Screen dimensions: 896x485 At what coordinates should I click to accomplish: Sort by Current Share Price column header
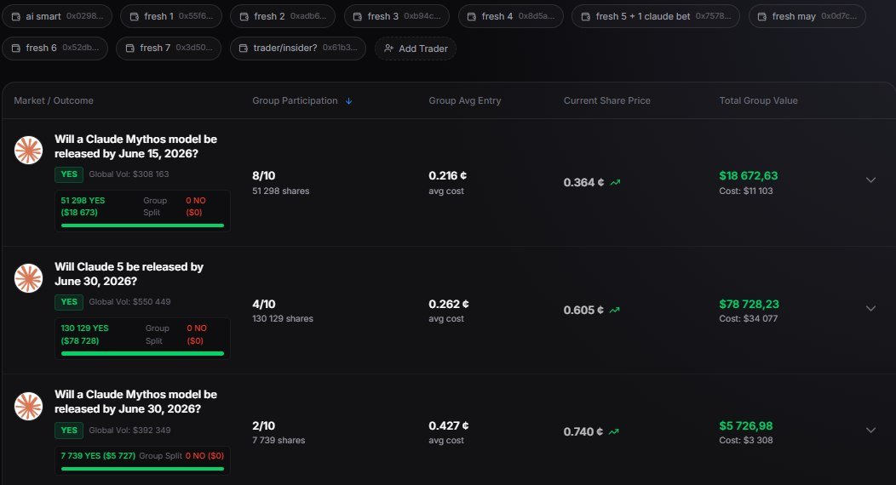(607, 100)
